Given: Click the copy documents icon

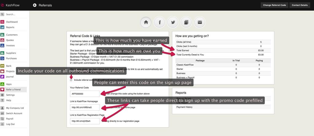Looking at the screenshot, I should tap(186, 22).
